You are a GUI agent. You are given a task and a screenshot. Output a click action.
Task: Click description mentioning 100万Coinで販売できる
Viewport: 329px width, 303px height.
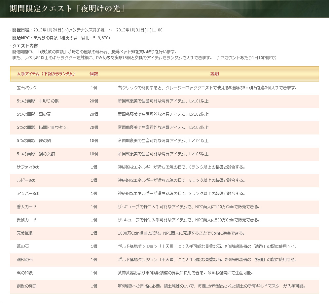[x=189, y=207]
